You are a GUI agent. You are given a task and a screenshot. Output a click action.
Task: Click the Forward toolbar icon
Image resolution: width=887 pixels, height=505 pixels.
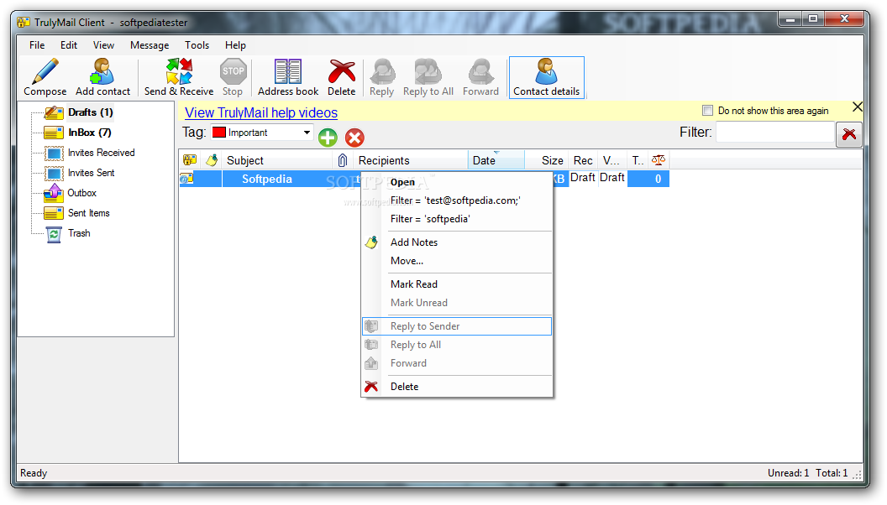(480, 71)
